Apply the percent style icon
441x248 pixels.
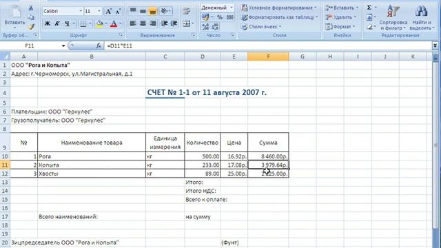[220, 17]
